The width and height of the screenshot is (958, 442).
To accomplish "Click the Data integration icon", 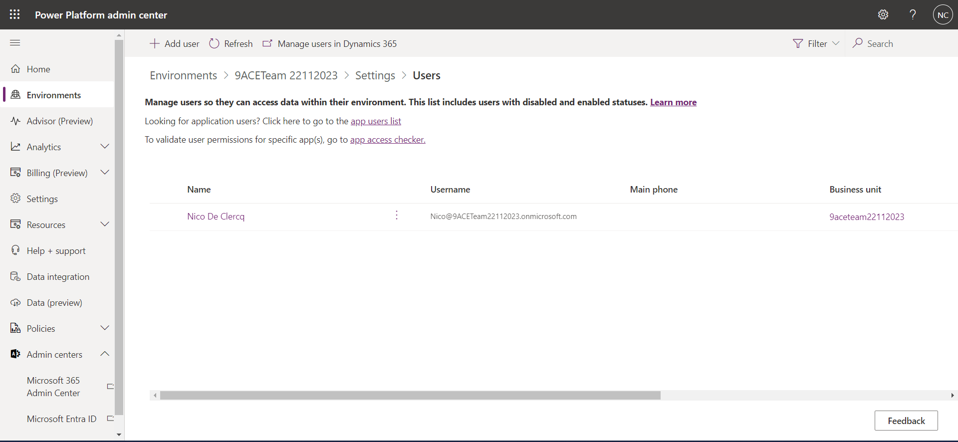I will (x=15, y=276).
